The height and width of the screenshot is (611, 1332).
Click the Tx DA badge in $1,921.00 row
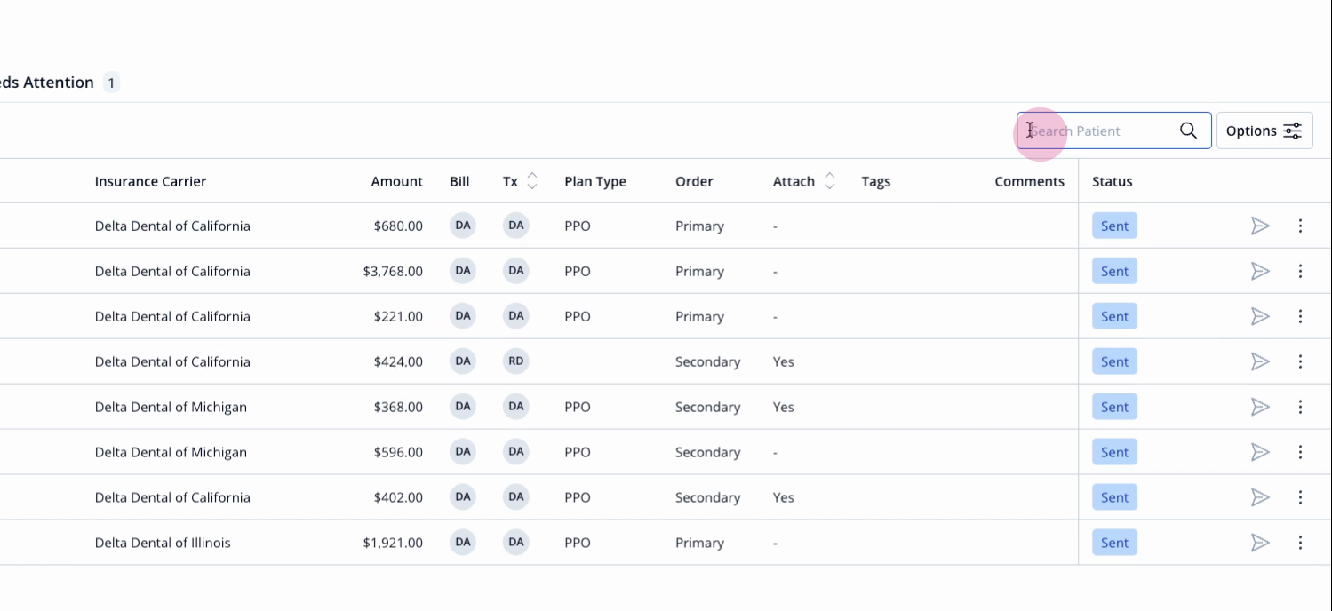point(516,543)
